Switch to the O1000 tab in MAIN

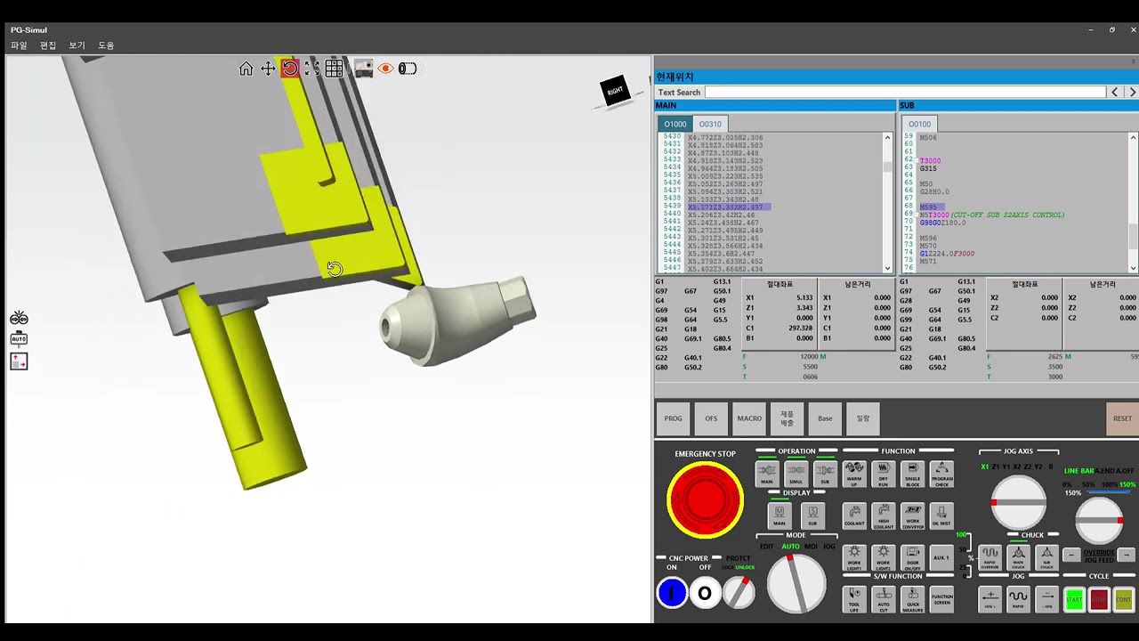(x=675, y=124)
